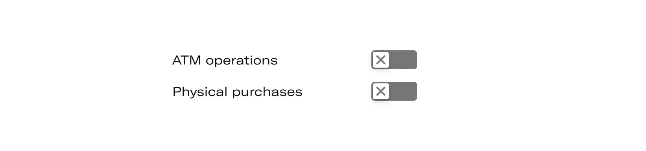Viewport: 646px width, 151px height.
Task: Click the X icon on ATM operations switch
Action: coord(380,60)
